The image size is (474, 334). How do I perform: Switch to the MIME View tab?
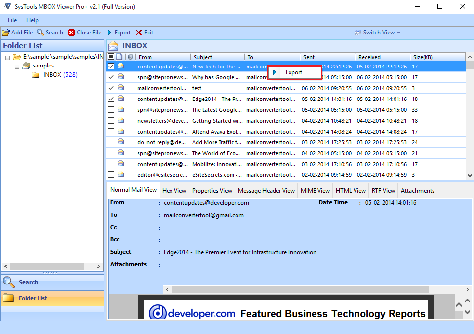tap(315, 190)
